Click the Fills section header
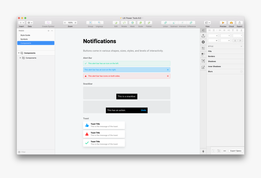The height and width of the screenshot is (178, 261). click(x=225, y=52)
